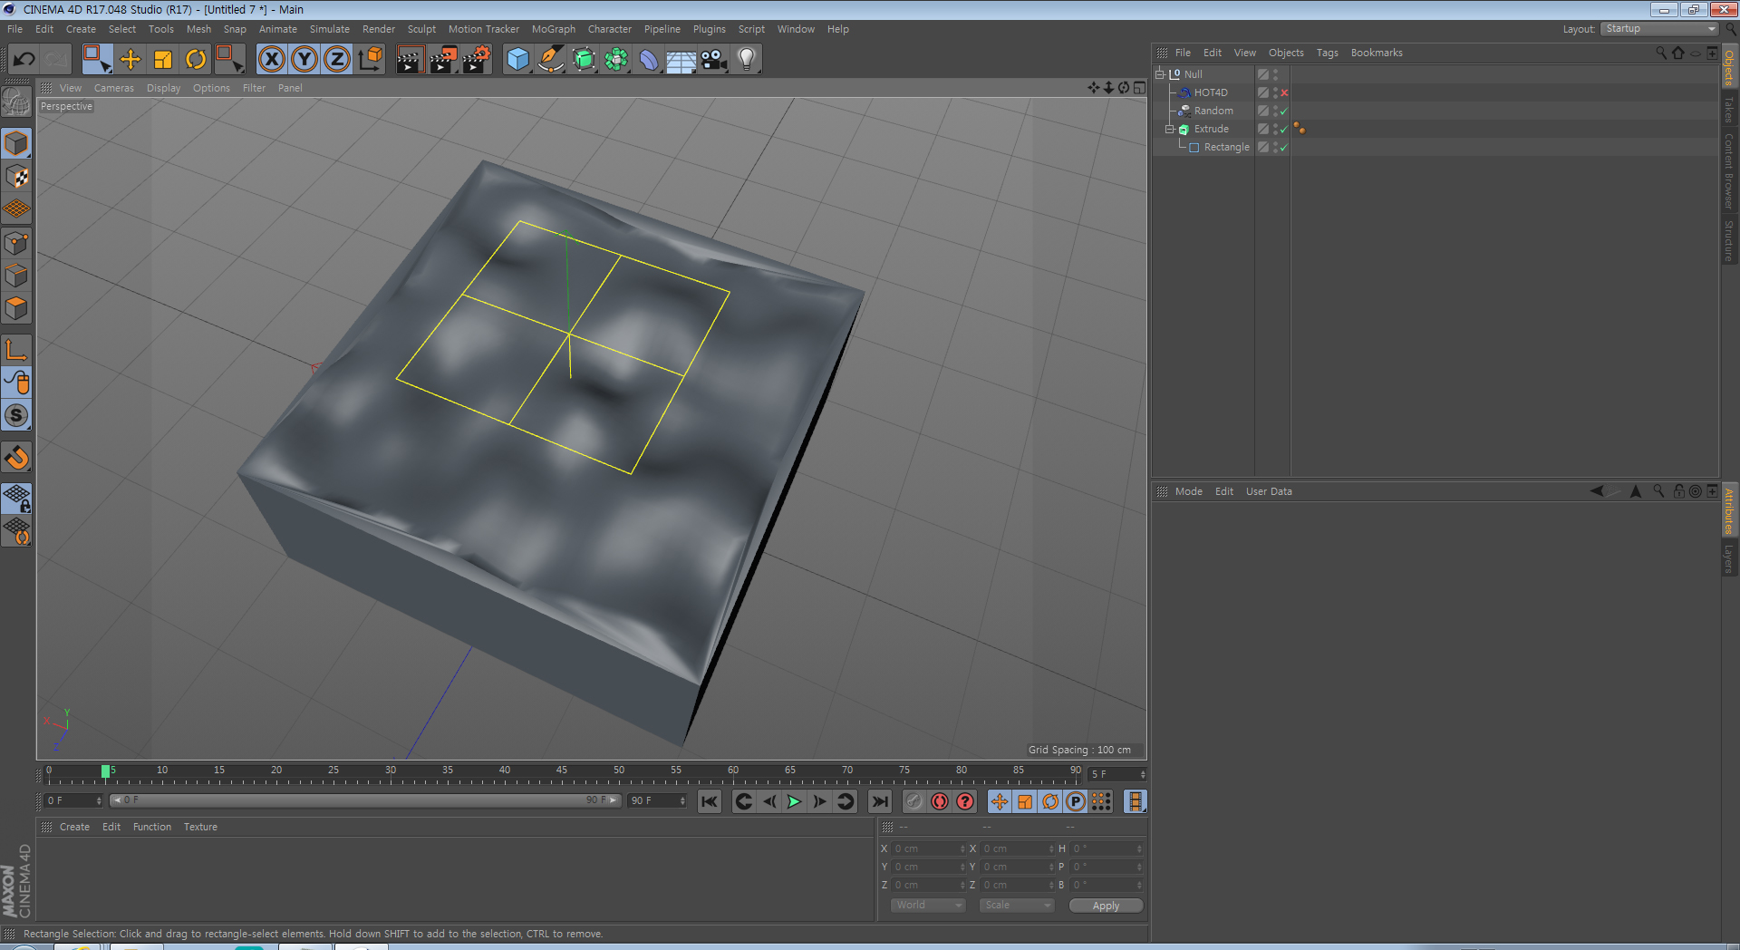Screen dimensions: 1740x950
Task: Open the Layout Startup dropdown
Action: tap(1659, 29)
